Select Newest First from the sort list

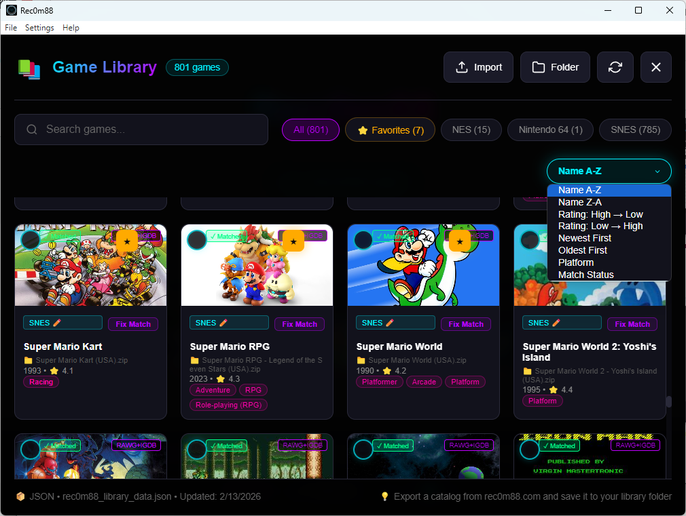click(x=585, y=238)
